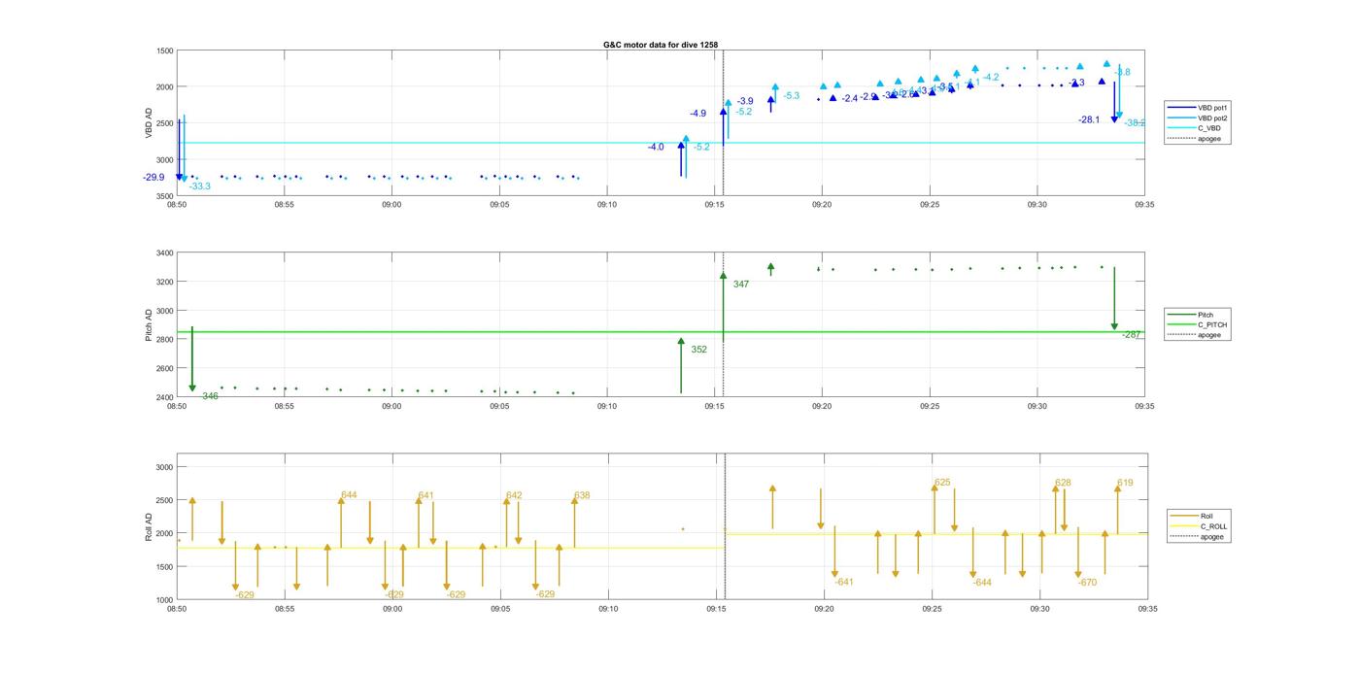Image resolution: width=1360 pixels, height=673 pixels.
Task: Click the '625' label in the Roll plot
Action: pyautogui.click(x=942, y=483)
